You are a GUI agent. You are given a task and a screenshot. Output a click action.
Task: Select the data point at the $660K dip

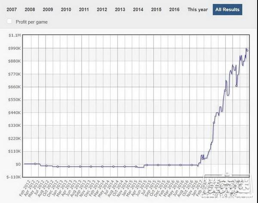tap(236, 86)
